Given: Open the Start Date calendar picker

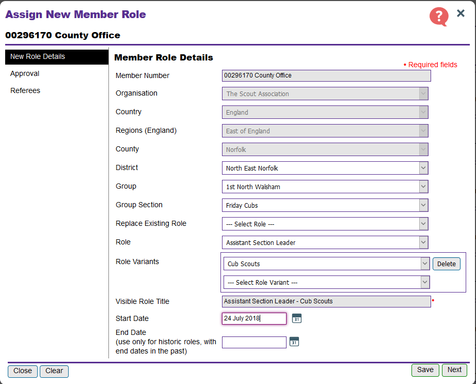Looking at the screenshot, I should tap(296, 318).
